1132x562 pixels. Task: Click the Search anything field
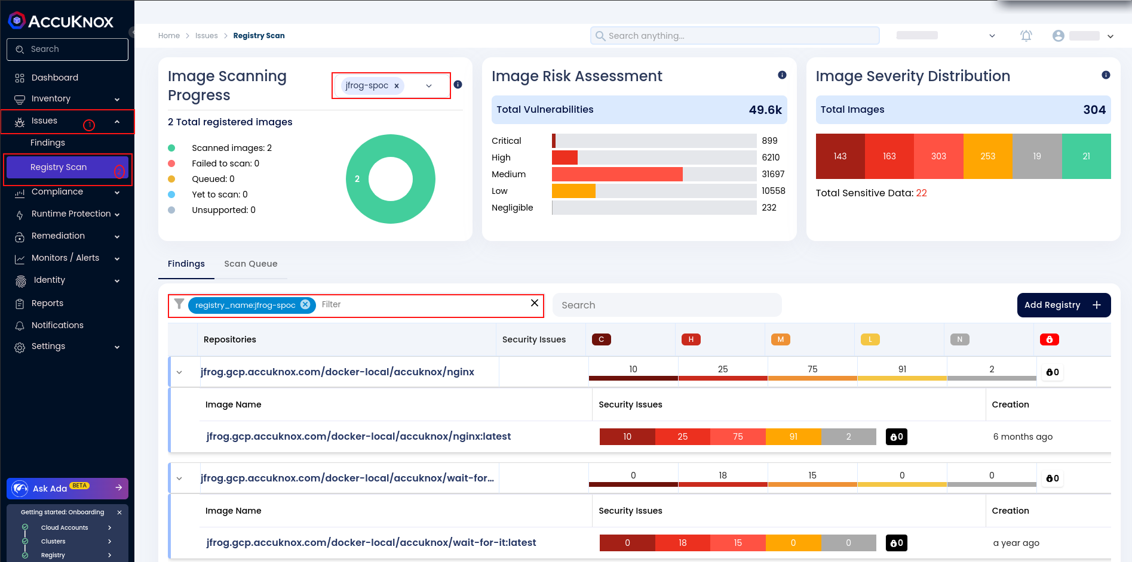pyautogui.click(x=735, y=36)
